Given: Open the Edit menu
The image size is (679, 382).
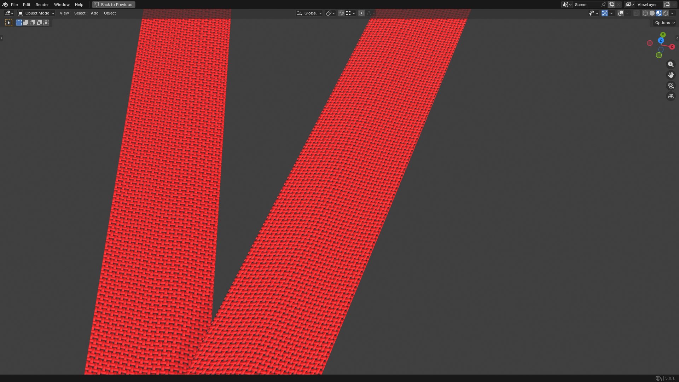Looking at the screenshot, I should pyautogui.click(x=27, y=5).
